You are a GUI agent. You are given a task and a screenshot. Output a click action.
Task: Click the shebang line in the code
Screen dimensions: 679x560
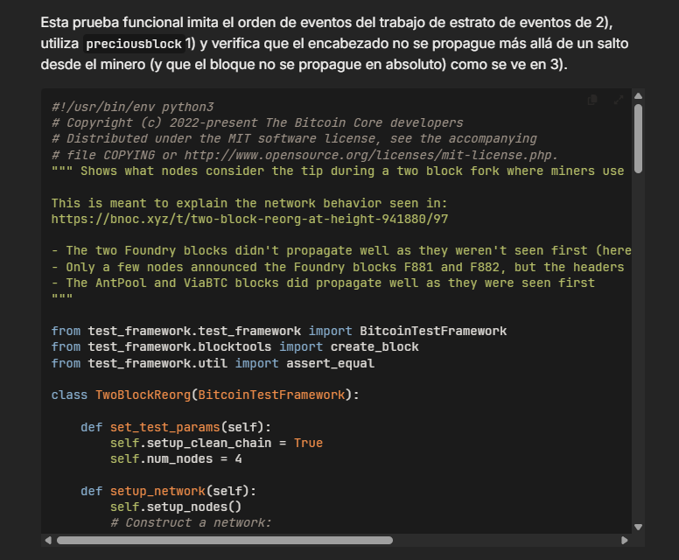point(132,107)
